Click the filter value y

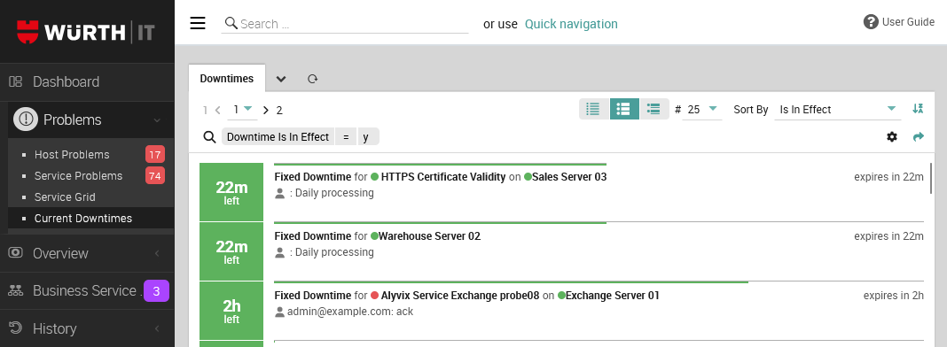click(x=368, y=136)
